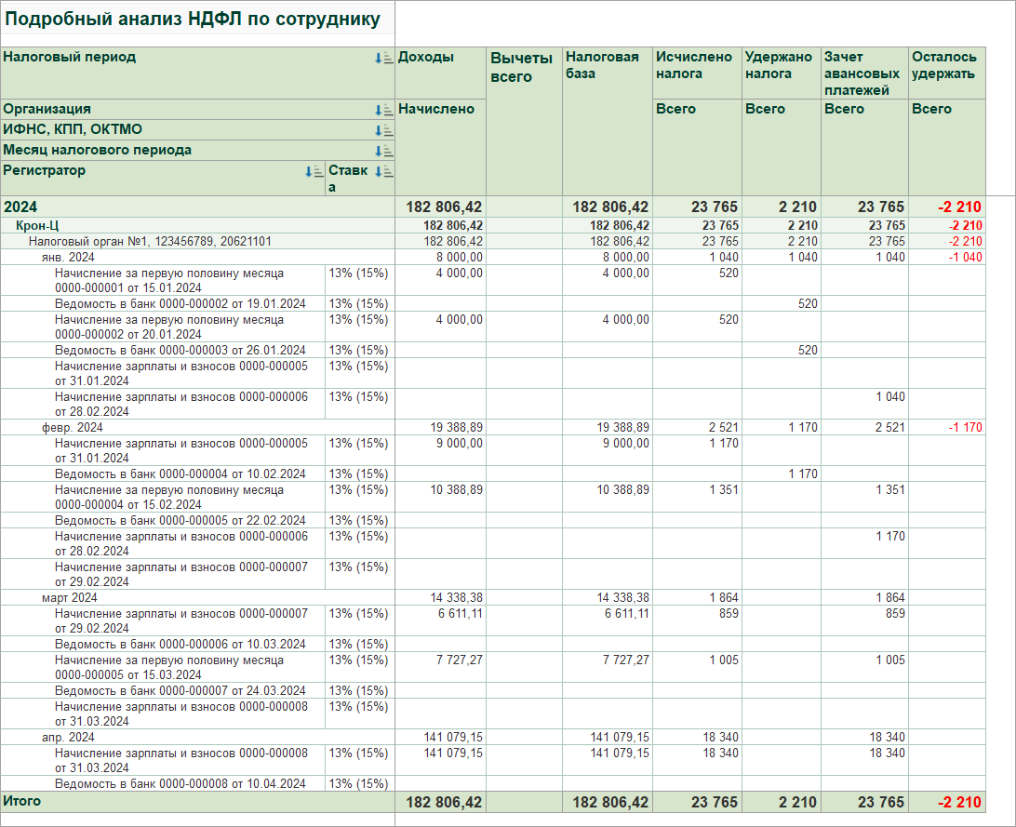Click calculated tax 2 521 in February row
Screen dimensions: 1016x827
723,427
